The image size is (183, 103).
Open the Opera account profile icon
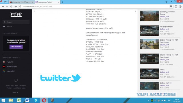tap(180, 7)
